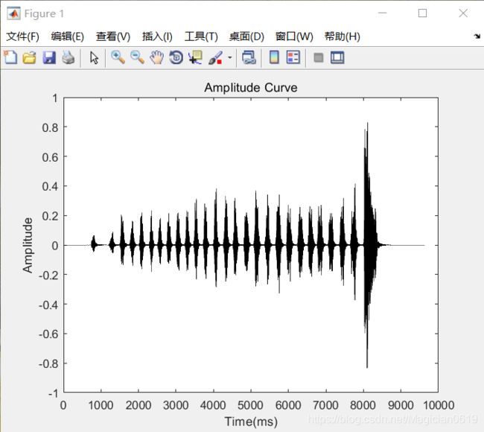Insert a legend using toolbar icon
Screen dimensions: 484x432
(293, 57)
